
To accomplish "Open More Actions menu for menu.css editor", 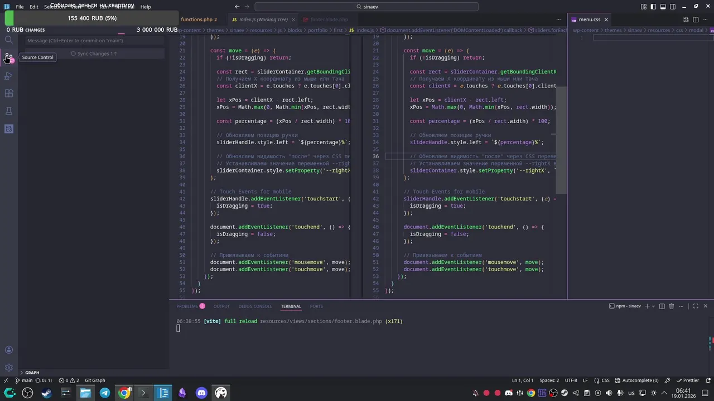I will click(x=706, y=19).
